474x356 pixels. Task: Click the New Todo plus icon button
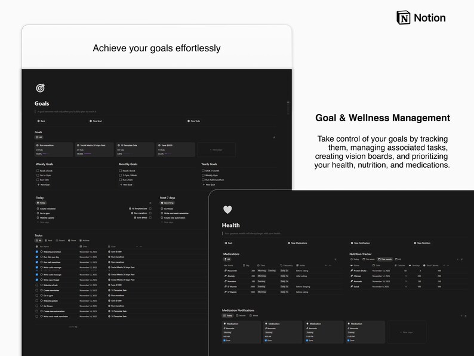coord(188,121)
